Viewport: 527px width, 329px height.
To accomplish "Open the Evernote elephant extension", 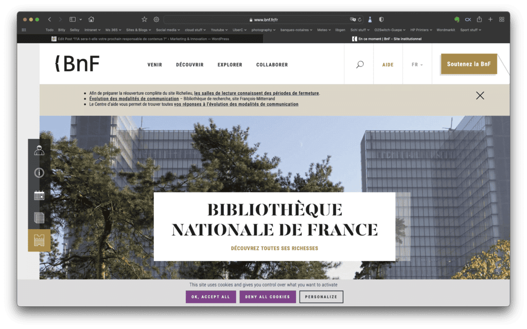I will click(x=457, y=20).
